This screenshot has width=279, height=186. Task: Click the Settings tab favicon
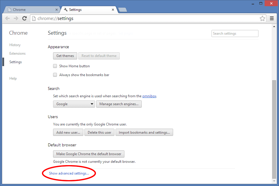pyautogui.click(x=65, y=9)
